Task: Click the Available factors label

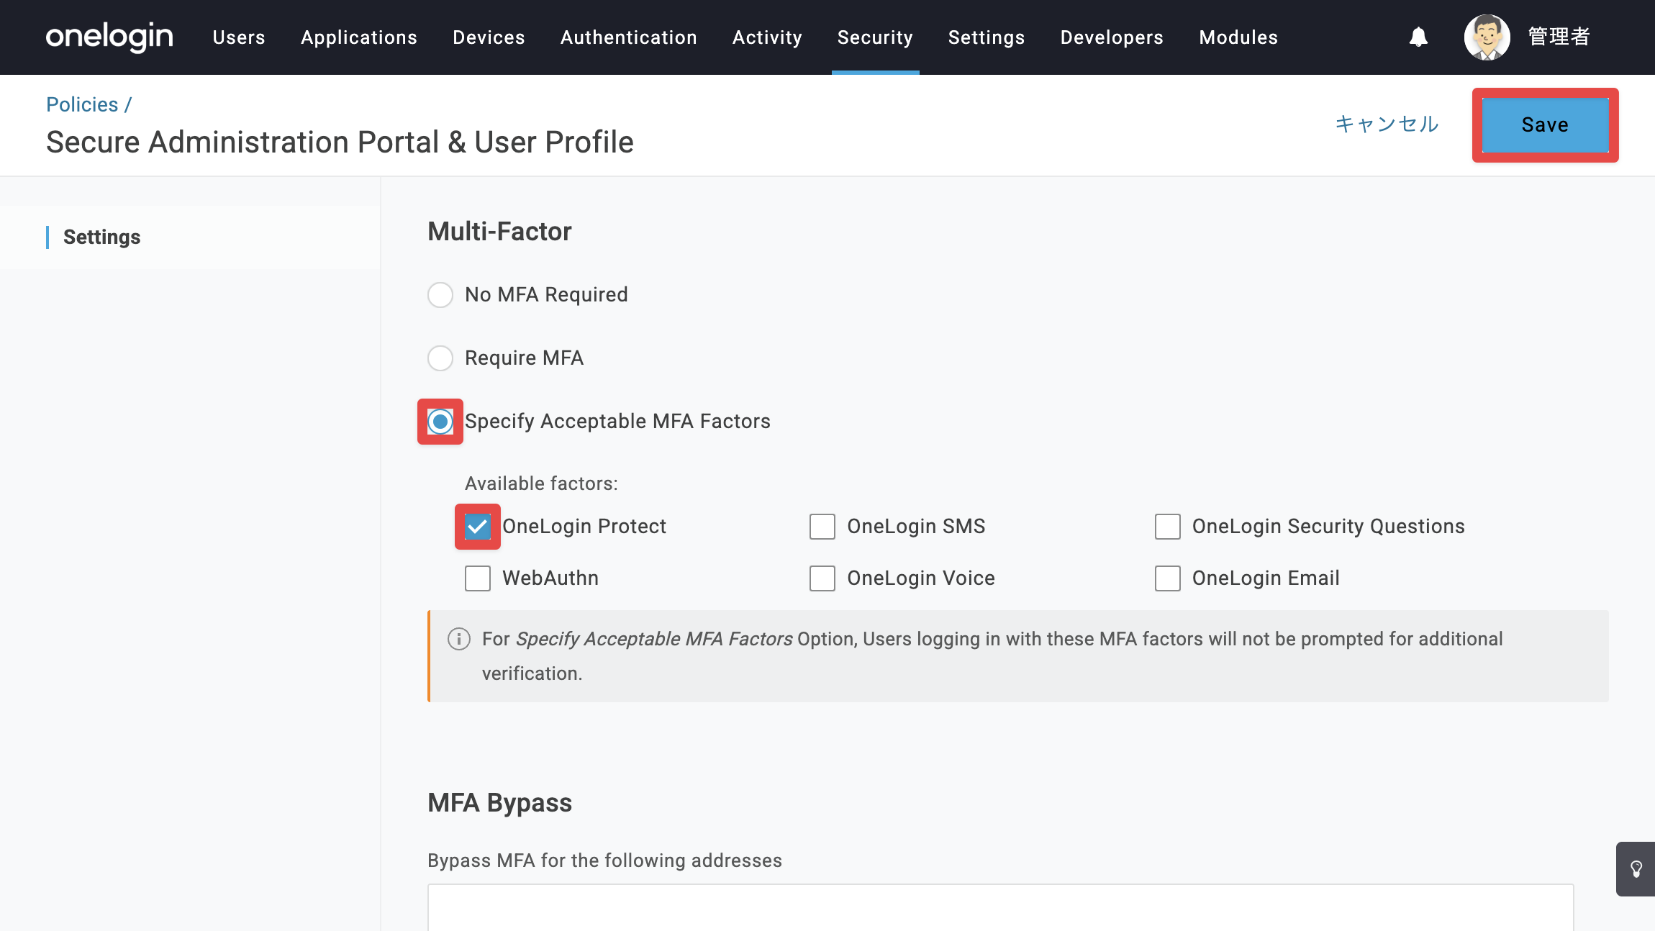Action: click(x=541, y=483)
